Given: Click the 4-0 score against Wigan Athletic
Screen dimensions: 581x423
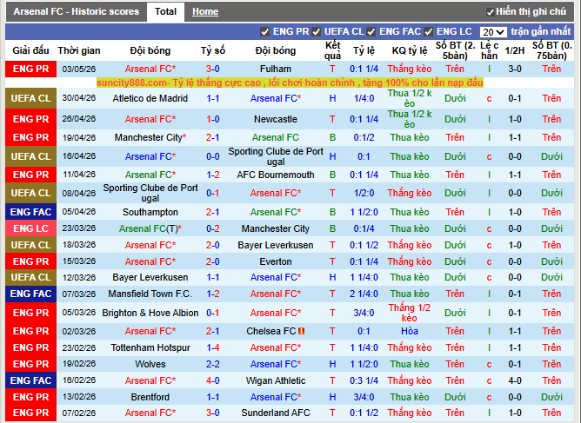Looking at the screenshot, I should (213, 380).
